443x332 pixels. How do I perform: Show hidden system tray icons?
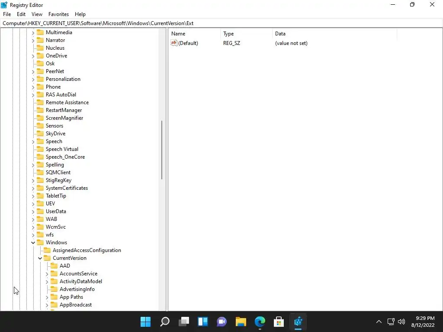[379, 322]
